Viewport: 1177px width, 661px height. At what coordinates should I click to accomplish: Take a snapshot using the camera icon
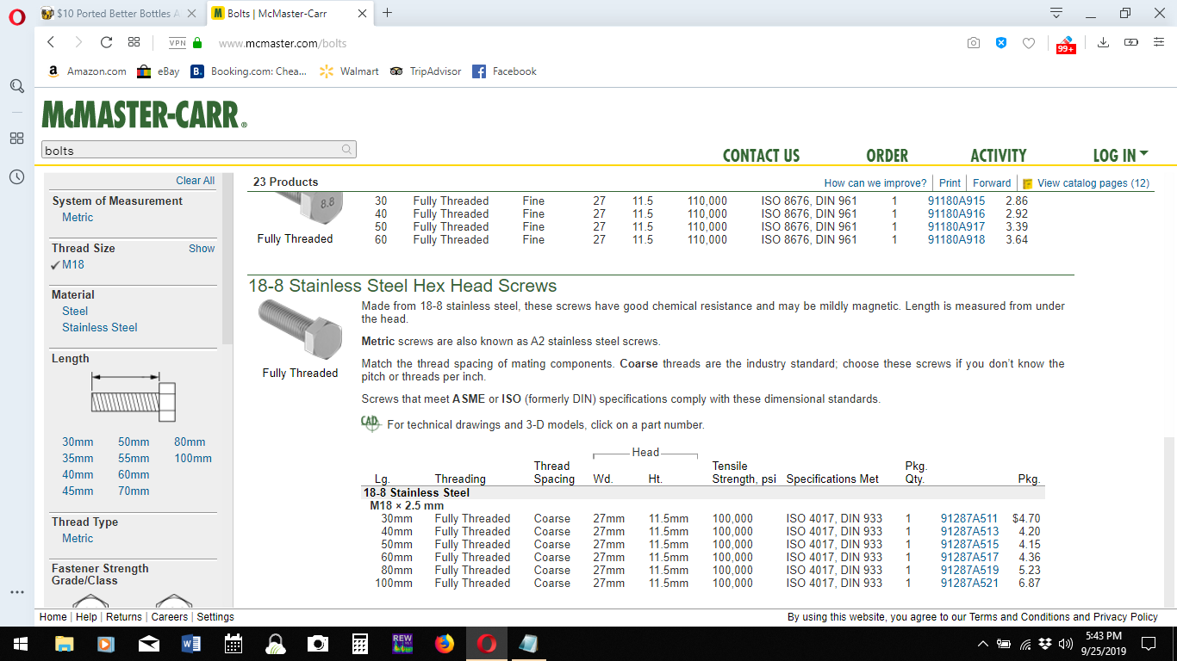[974, 43]
